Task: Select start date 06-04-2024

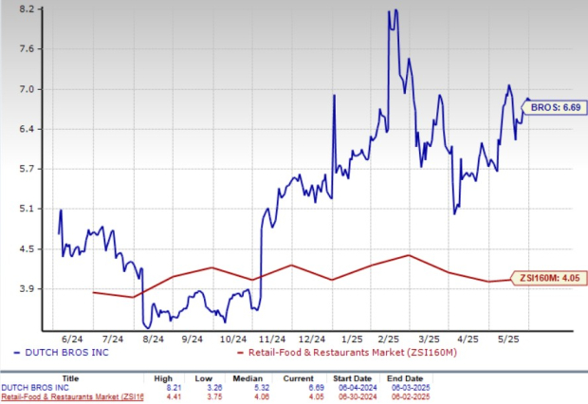Action: click(x=358, y=388)
